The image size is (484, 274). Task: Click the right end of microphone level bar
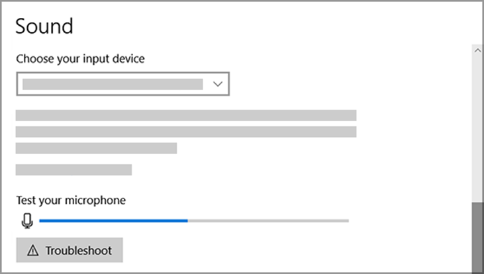[346, 220]
